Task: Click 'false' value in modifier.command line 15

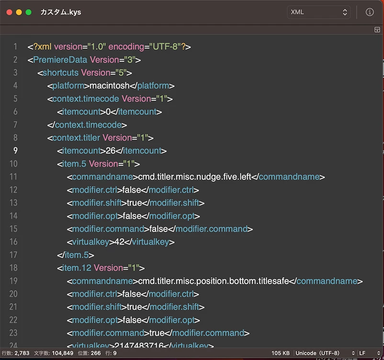Action: pyautogui.click(x=158, y=229)
